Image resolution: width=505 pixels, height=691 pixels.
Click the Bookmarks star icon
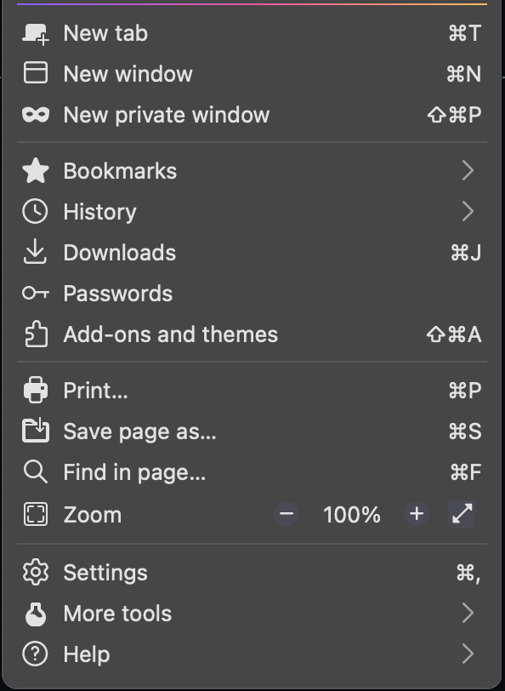[x=35, y=170]
